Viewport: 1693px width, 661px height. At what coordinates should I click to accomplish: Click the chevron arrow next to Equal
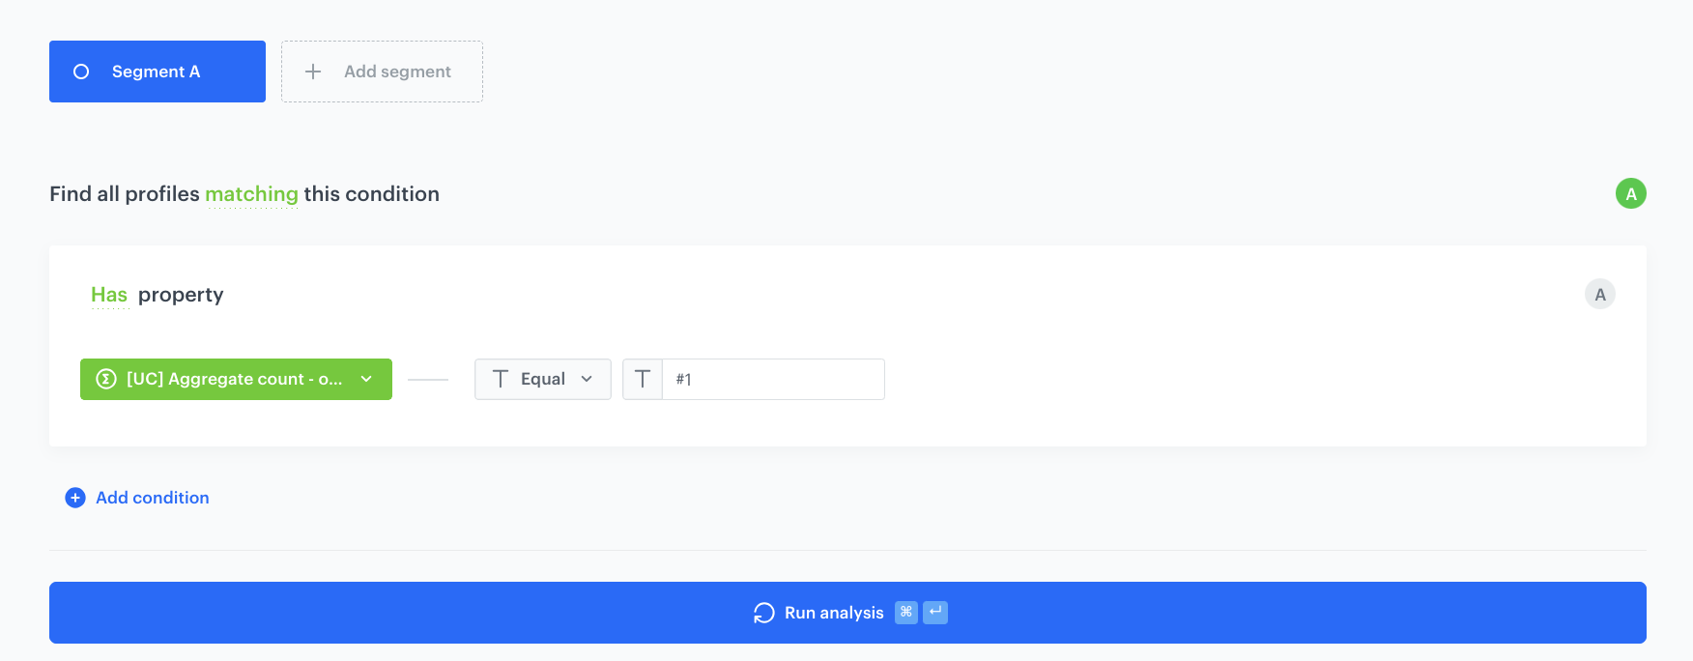[587, 380]
